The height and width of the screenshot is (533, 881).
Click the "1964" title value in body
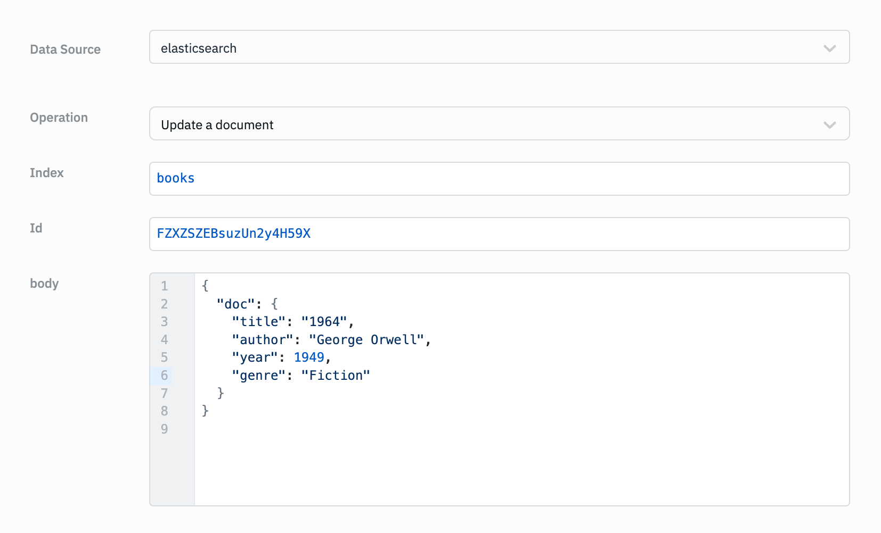click(x=324, y=322)
